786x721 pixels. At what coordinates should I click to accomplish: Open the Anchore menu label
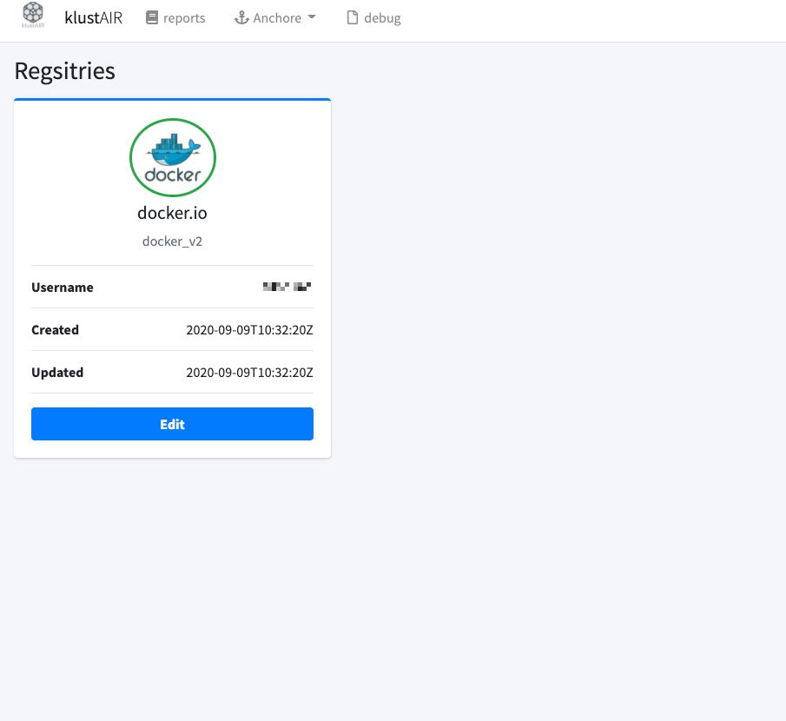click(277, 18)
